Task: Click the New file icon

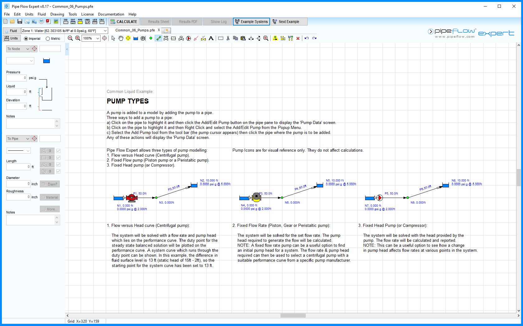Action: tap(5, 21)
